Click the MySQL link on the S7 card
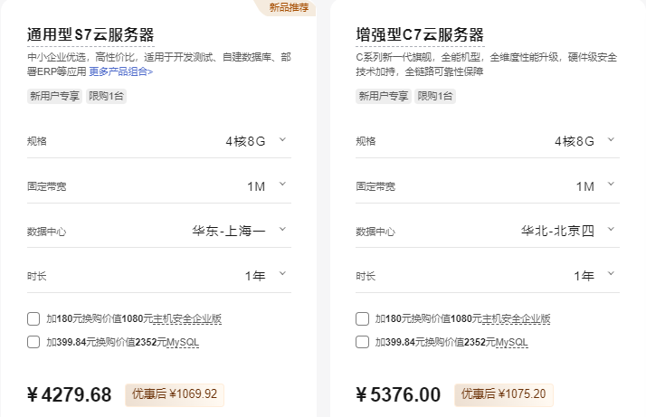Viewport: 646px width, 417px height. 182,342
